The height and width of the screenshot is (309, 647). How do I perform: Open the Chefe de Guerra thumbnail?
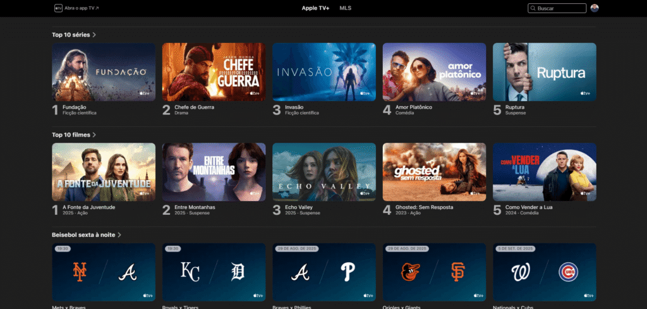214,72
